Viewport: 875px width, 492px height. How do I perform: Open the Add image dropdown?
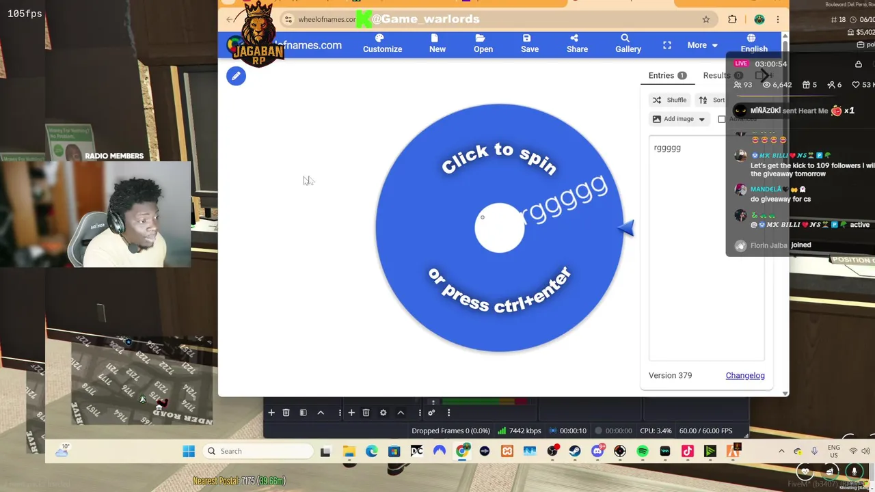[x=678, y=119]
